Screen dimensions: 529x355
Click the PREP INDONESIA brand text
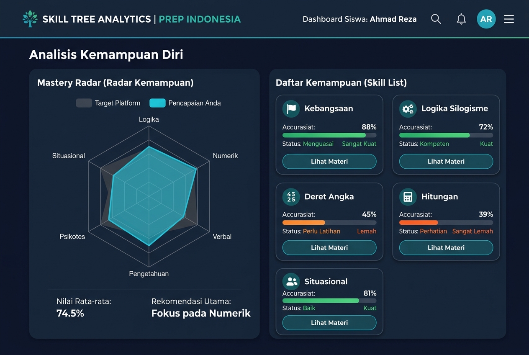point(200,19)
